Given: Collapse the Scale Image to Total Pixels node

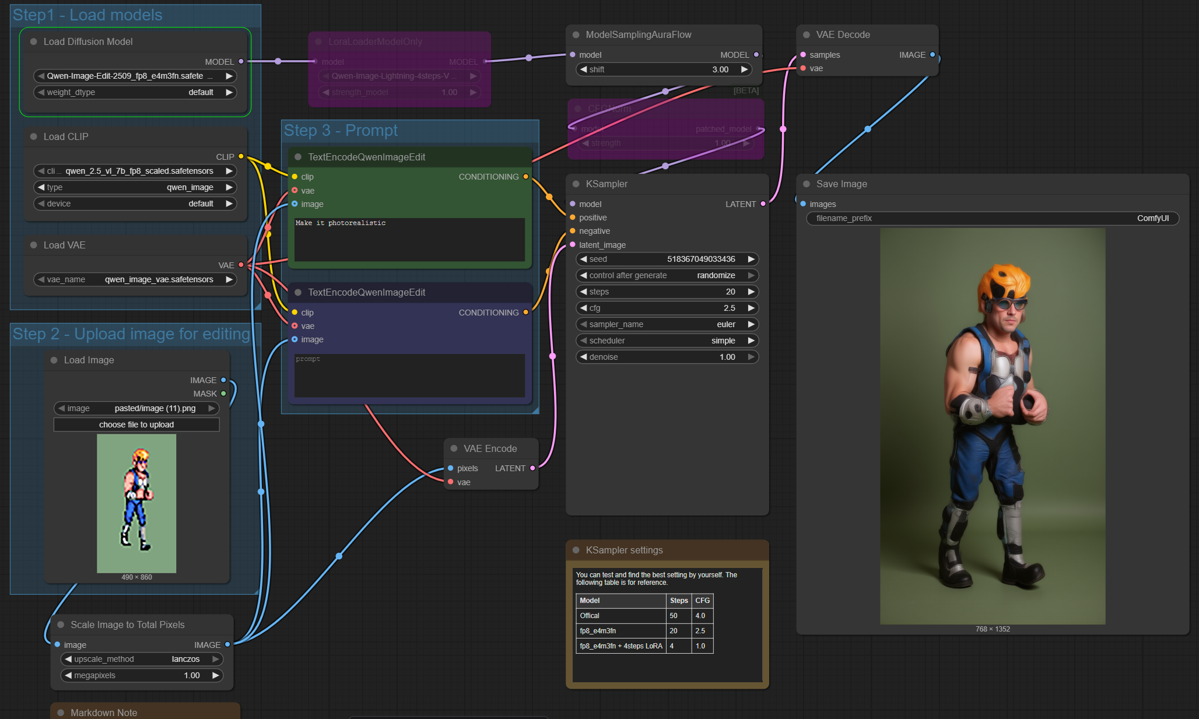Looking at the screenshot, I should point(61,625).
